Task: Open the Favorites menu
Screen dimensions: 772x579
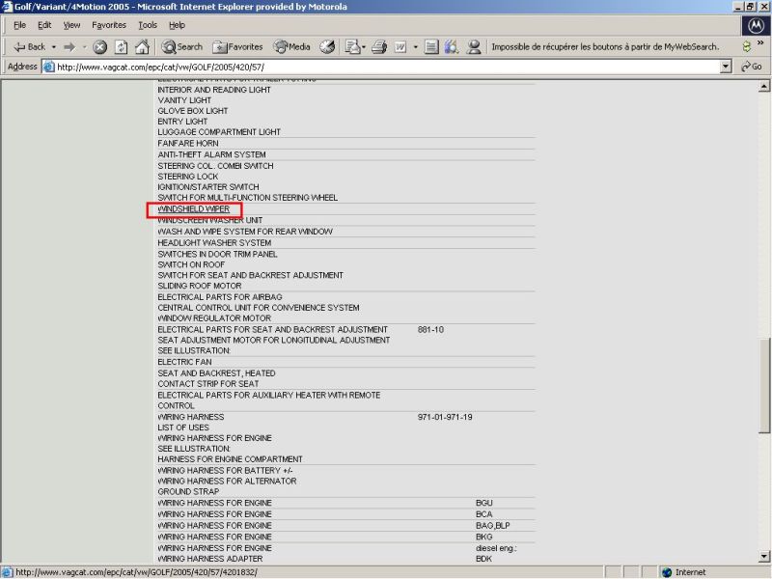Action: 109,25
